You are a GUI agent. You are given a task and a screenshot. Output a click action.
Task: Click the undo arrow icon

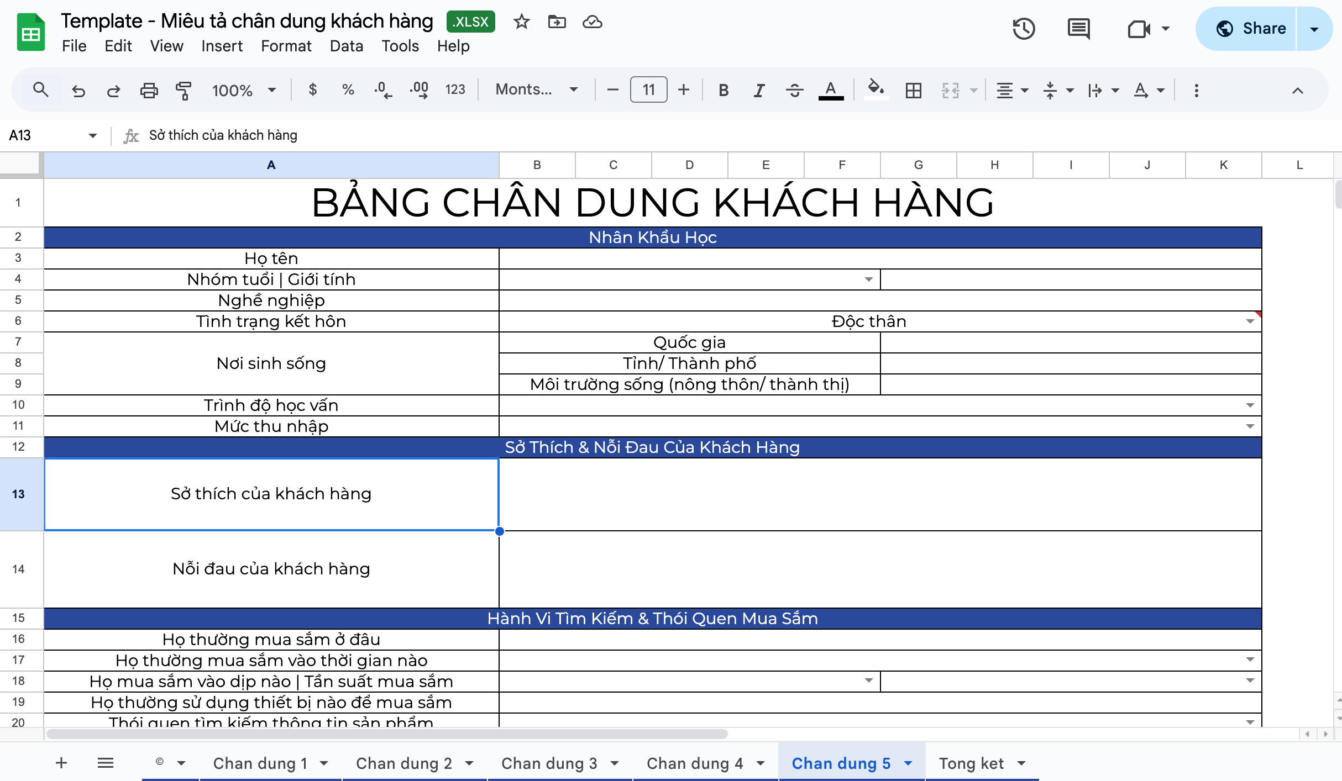pyautogui.click(x=78, y=90)
